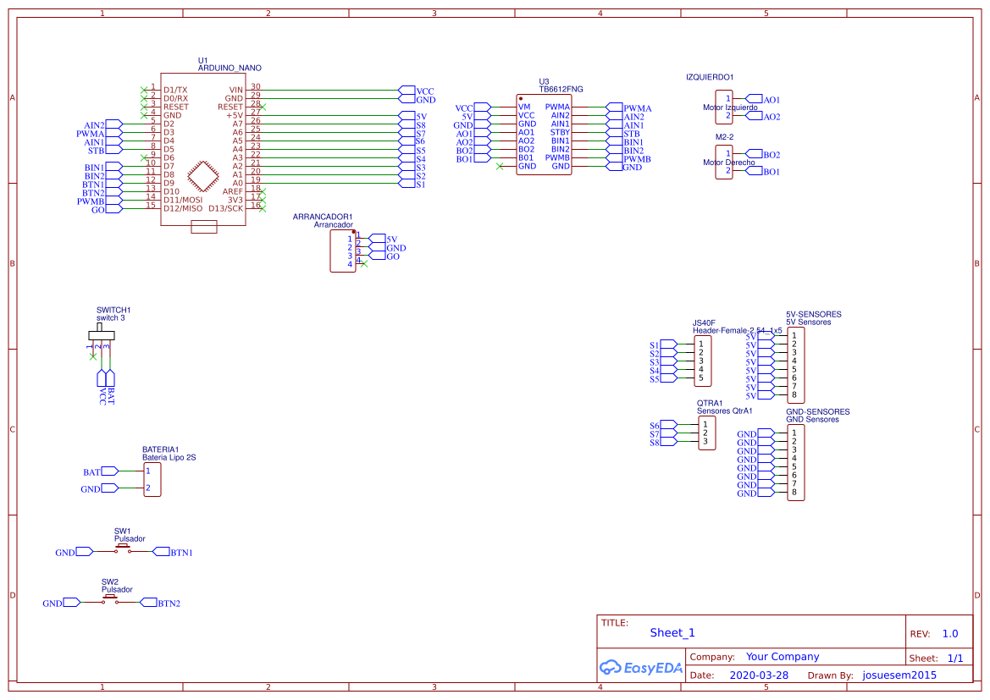The width and height of the screenshot is (990, 700).
Task: Toggle the SW1 Pulsador pushbutton
Action: click(x=123, y=546)
